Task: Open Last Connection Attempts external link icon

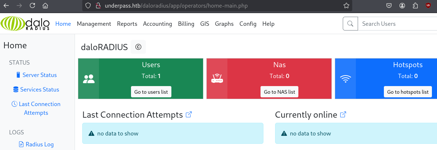Action: pyautogui.click(x=189, y=115)
